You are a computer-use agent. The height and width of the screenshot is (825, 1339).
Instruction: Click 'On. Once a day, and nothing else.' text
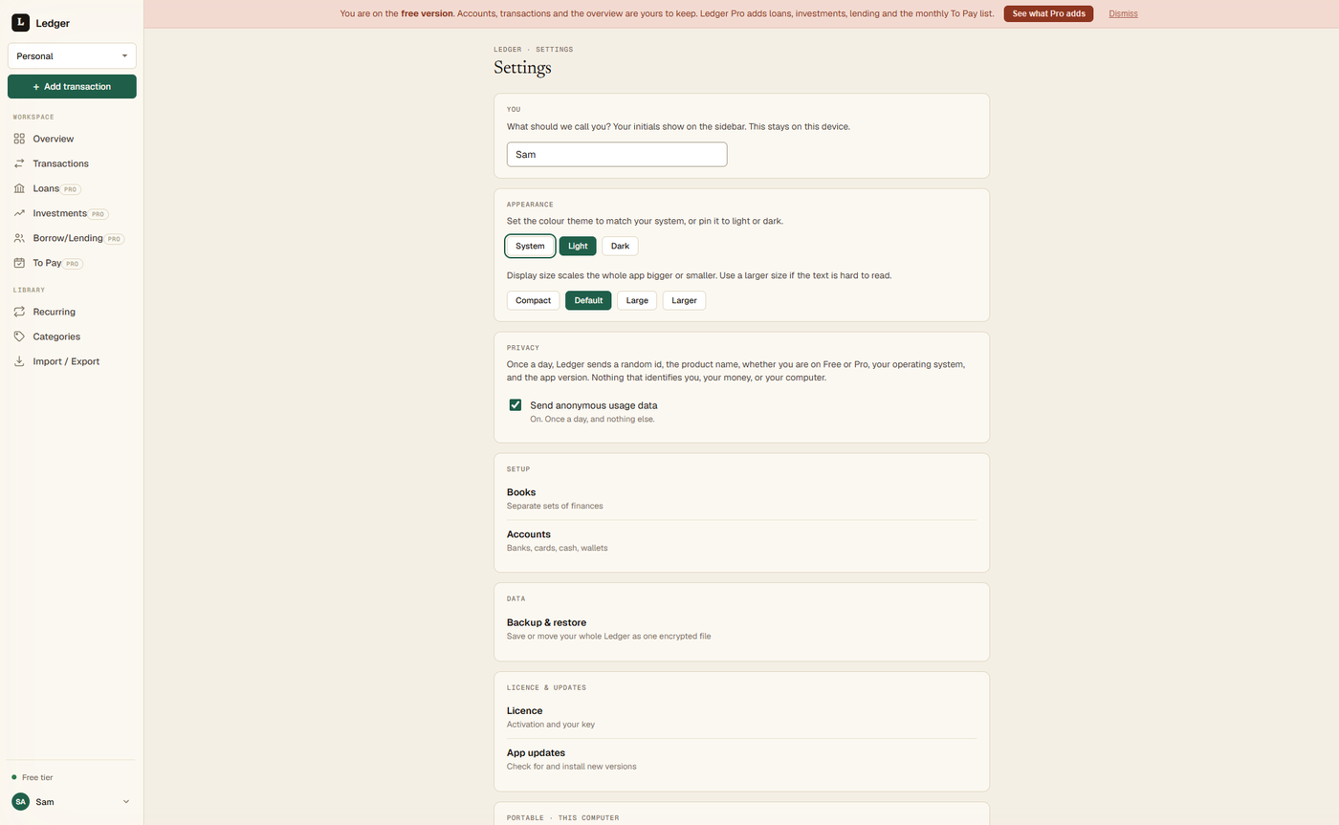[592, 420]
